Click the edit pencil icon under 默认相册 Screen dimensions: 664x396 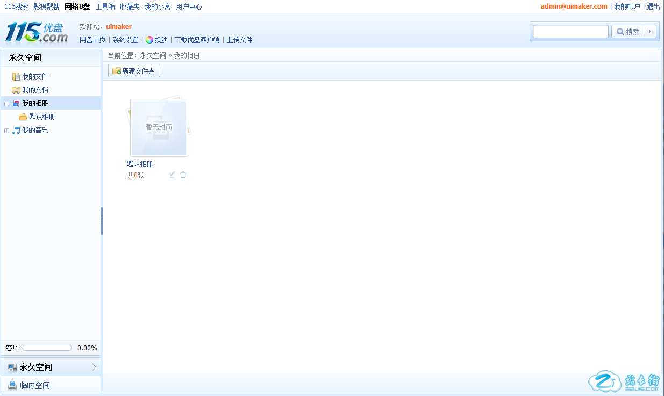pyautogui.click(x=172, y=175)
